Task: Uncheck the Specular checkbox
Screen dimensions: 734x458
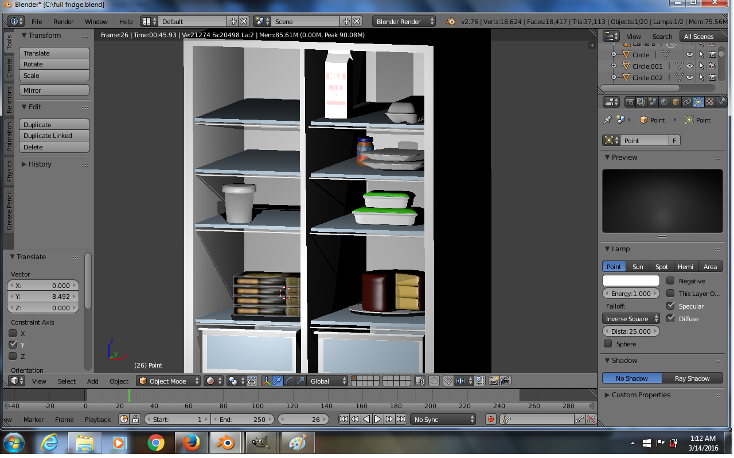Action: click(670, 306)
